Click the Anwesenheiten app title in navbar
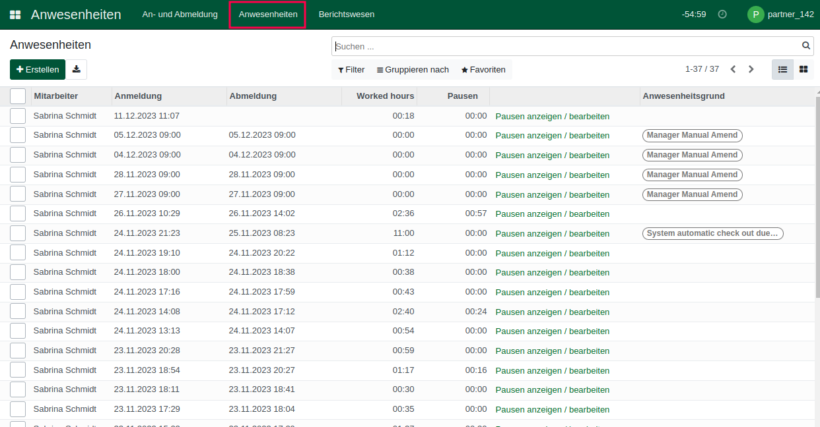This screenshot has width=820, height=427. (76, 14)
